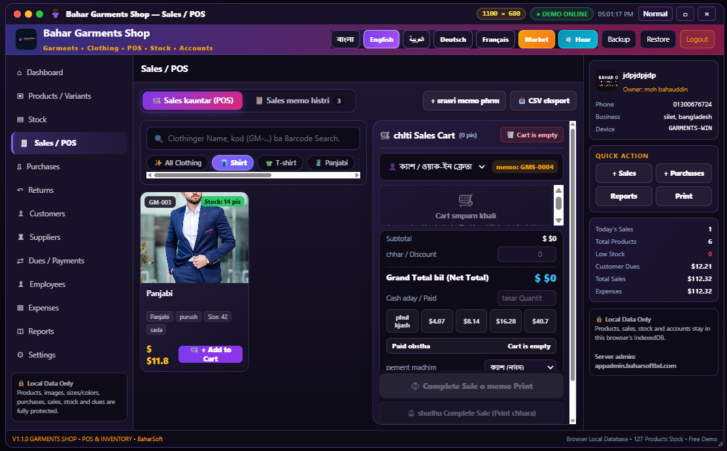
Task: Click the Normal size button
Action: pyautogui.click(x=655, y=14)
